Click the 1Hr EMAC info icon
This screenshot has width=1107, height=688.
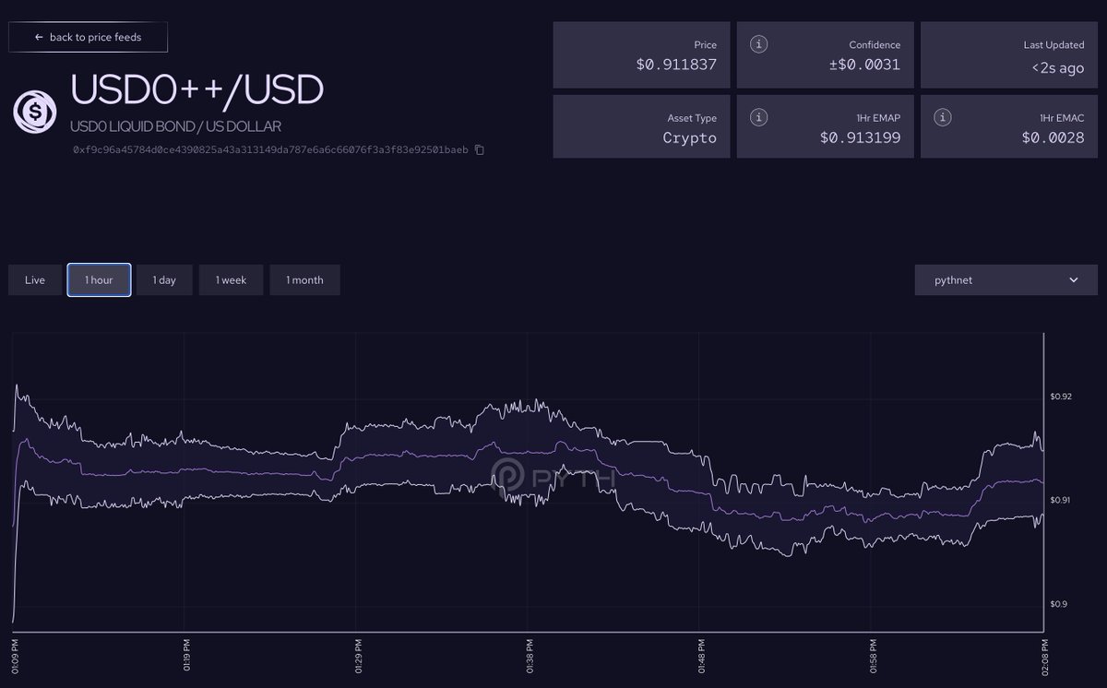tap(942, 116)
